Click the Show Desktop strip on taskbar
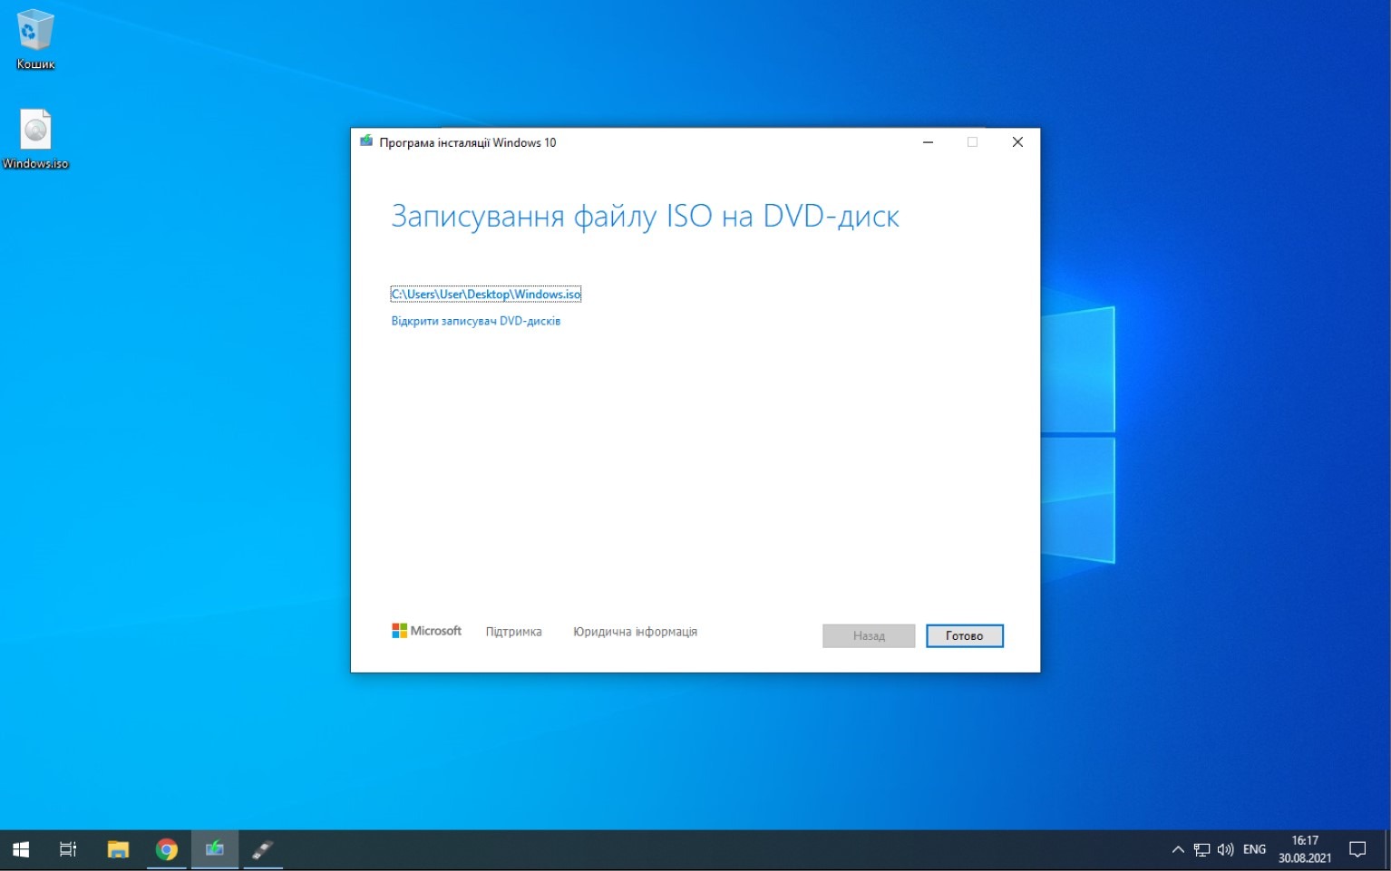 pos(1387,849)
